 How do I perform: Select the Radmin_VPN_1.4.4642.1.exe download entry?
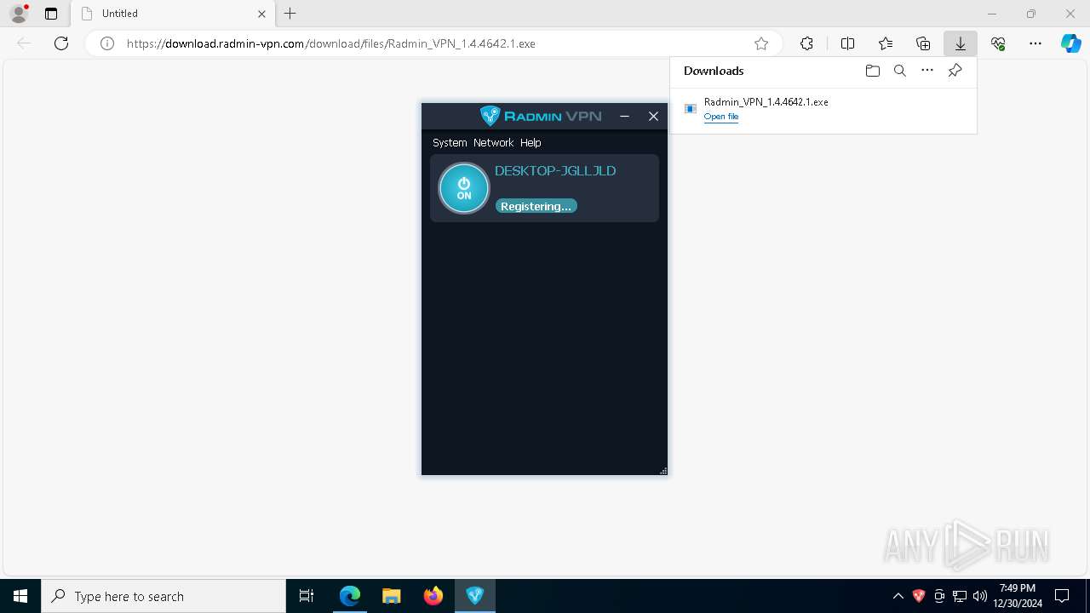point(823,109)
